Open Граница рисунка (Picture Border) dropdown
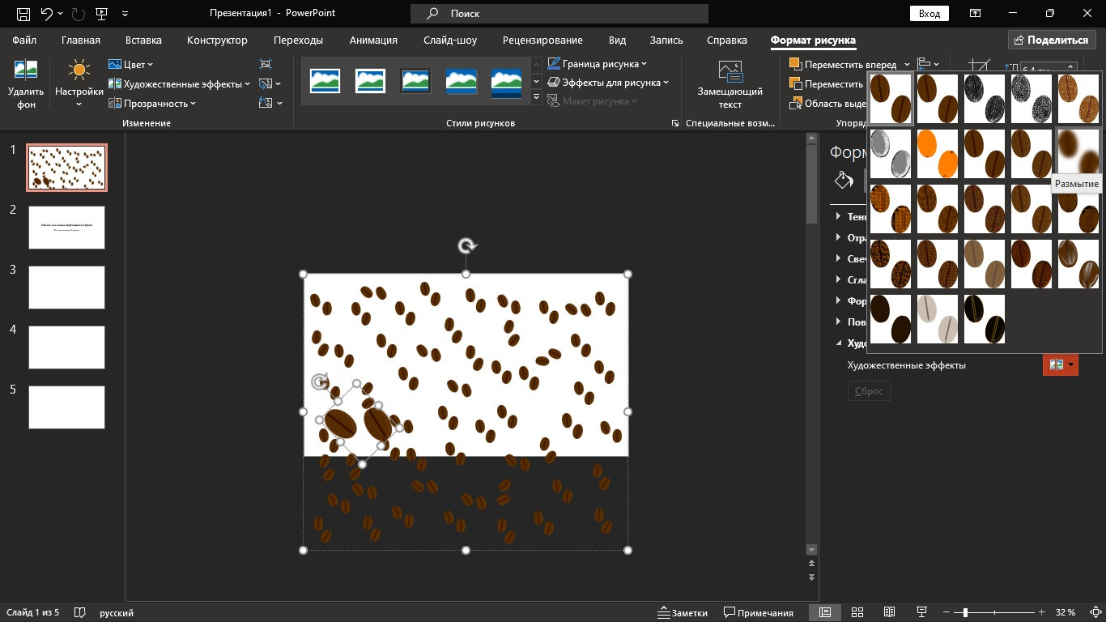The image size is (1106, 622). tap(598, 64)
